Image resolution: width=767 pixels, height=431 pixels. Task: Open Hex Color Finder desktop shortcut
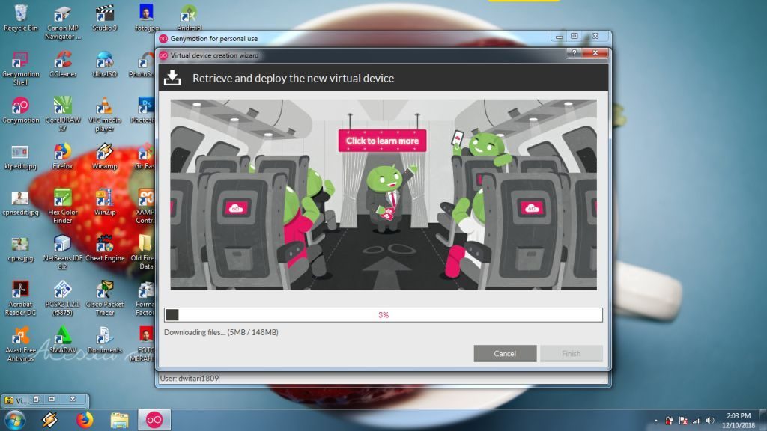[63, 207]
